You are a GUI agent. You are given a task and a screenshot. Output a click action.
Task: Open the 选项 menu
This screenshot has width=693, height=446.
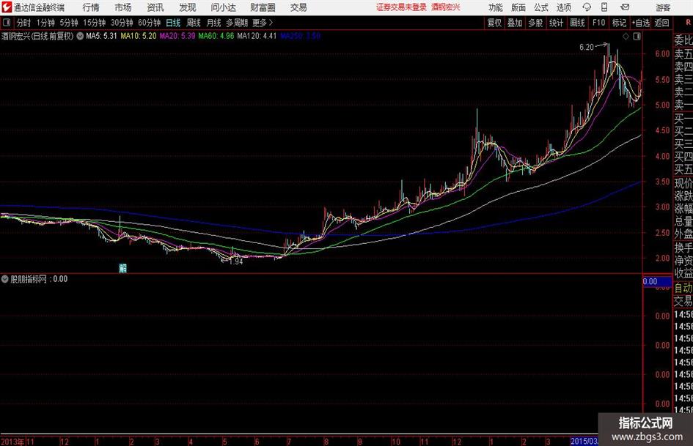[x=563, y=7]
